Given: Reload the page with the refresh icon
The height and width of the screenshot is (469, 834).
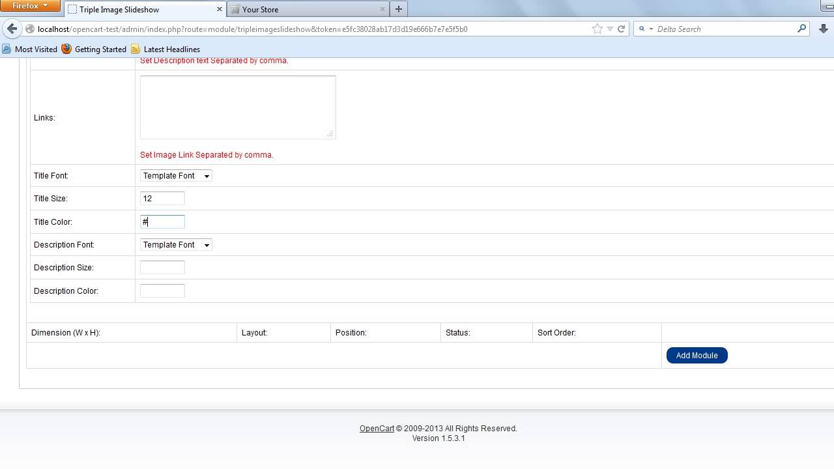Looking at the screenshot, I should click(x=622, y=29).
